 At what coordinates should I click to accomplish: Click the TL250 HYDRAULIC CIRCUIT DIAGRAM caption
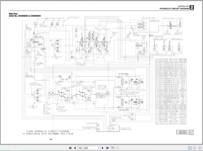(48, 131)
